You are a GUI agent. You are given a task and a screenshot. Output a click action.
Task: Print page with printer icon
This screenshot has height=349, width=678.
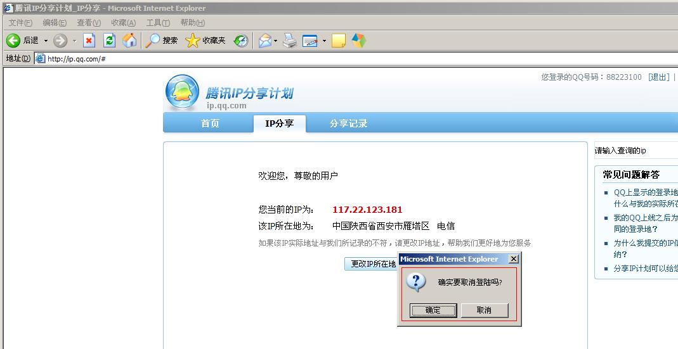pyautogui.click(x=290, y=41)
